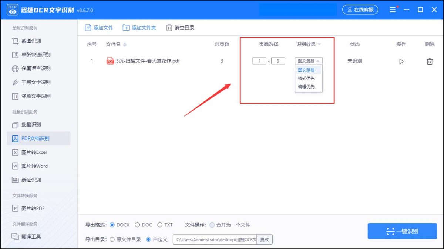Choose 原文件目录 as export directory
This screenshot has height=249, width=444.
click(x=112, y=239)
